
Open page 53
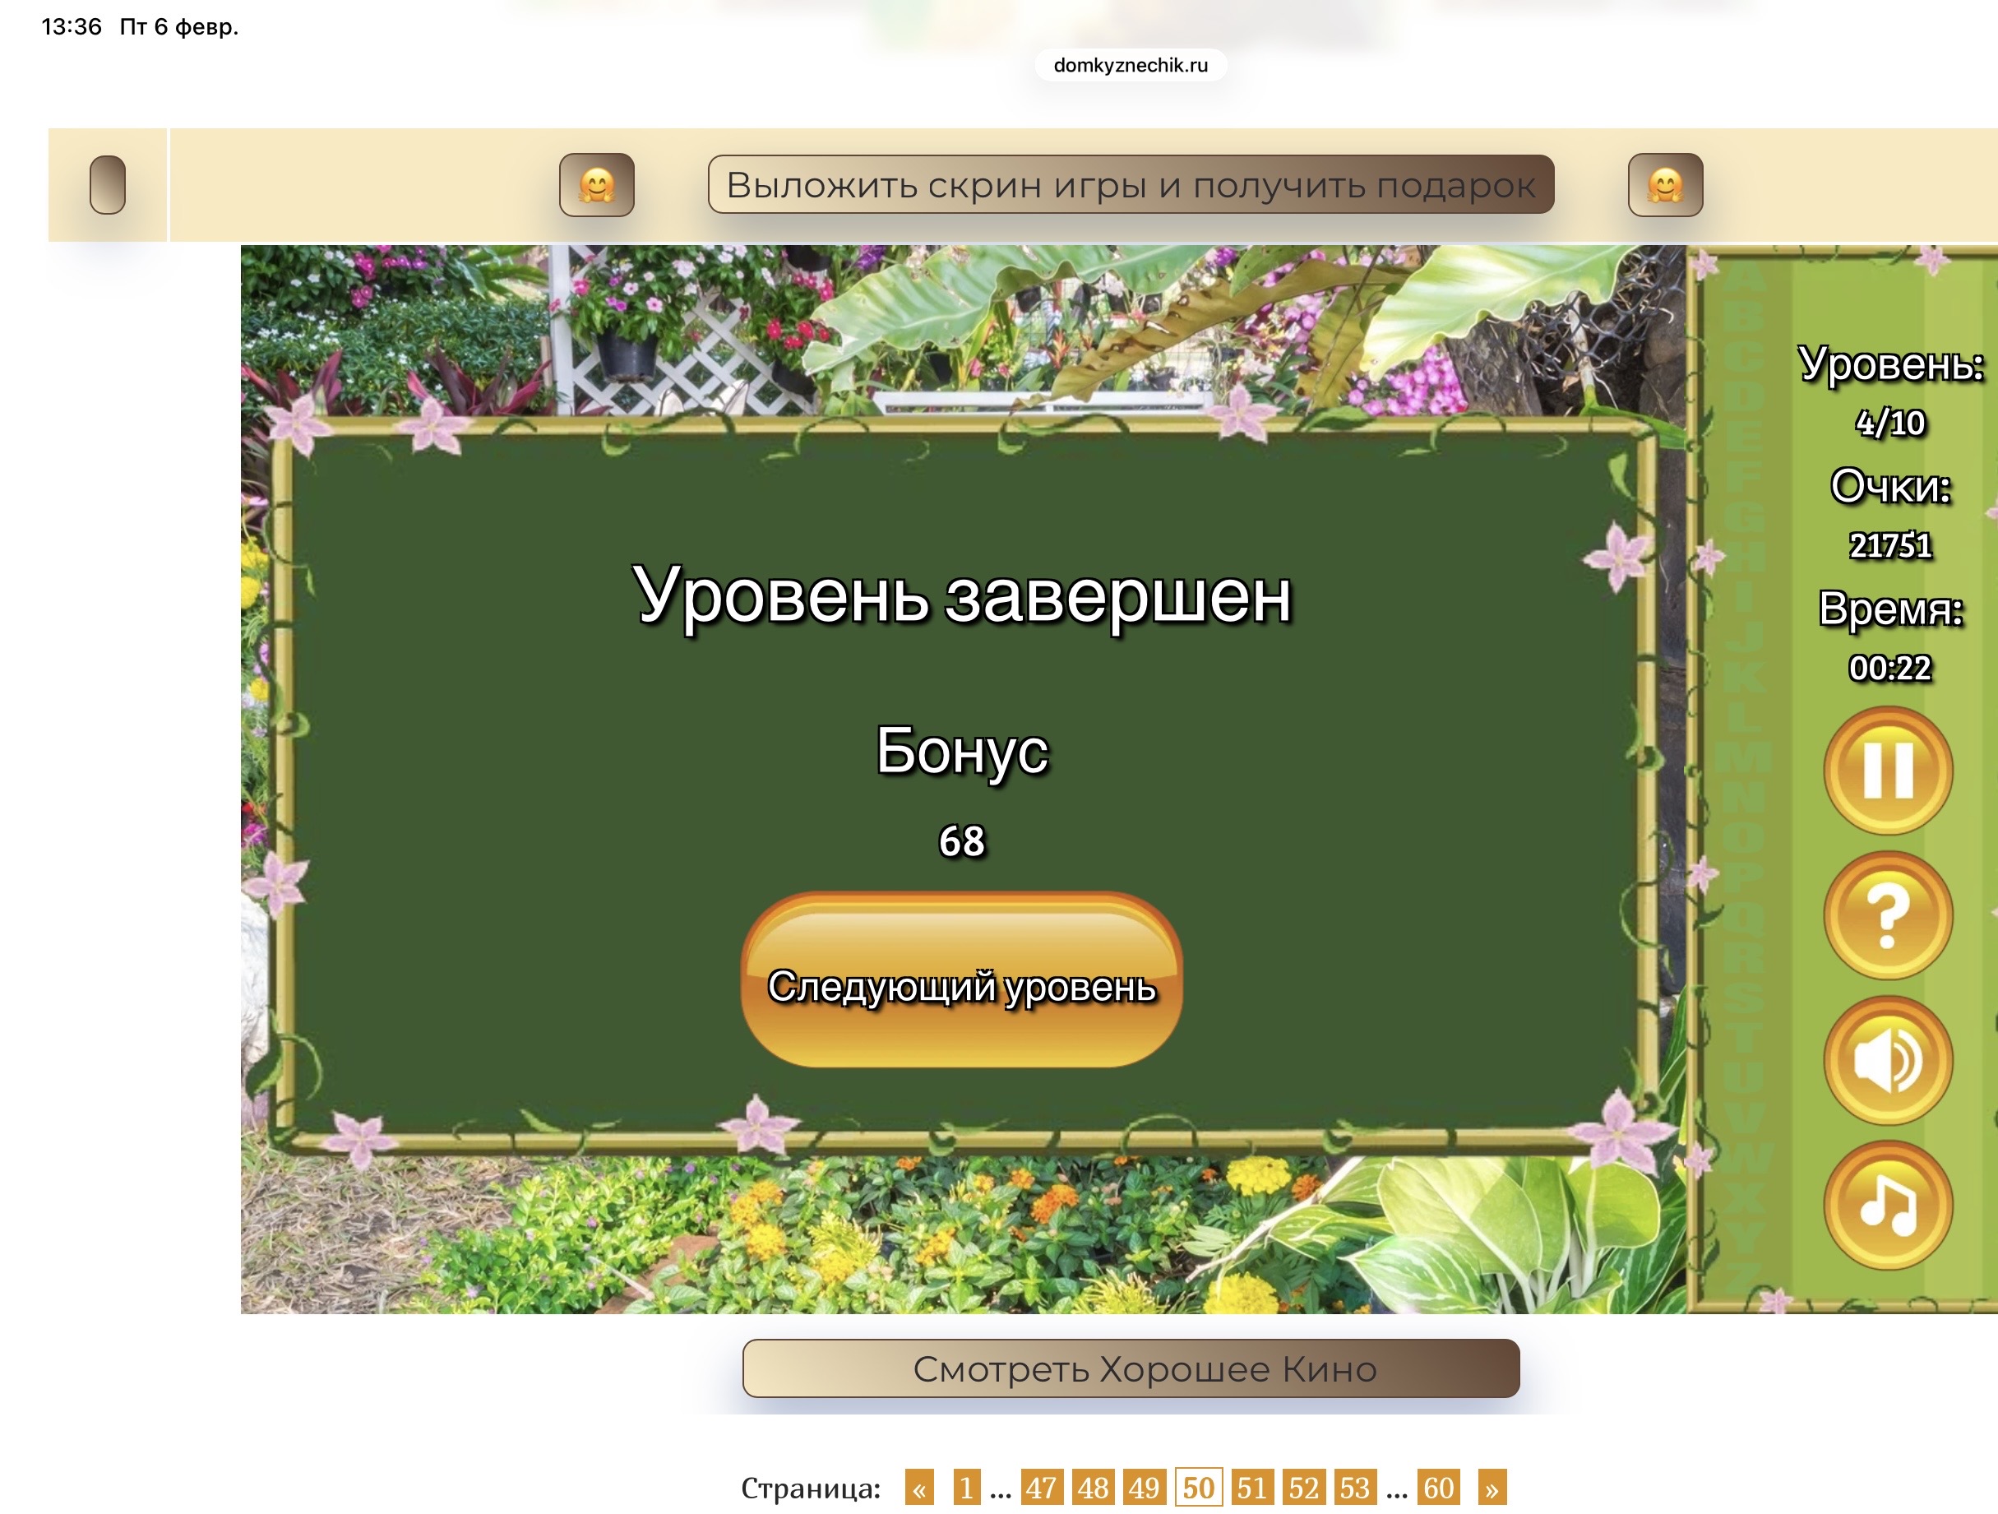[1354, 1488]
